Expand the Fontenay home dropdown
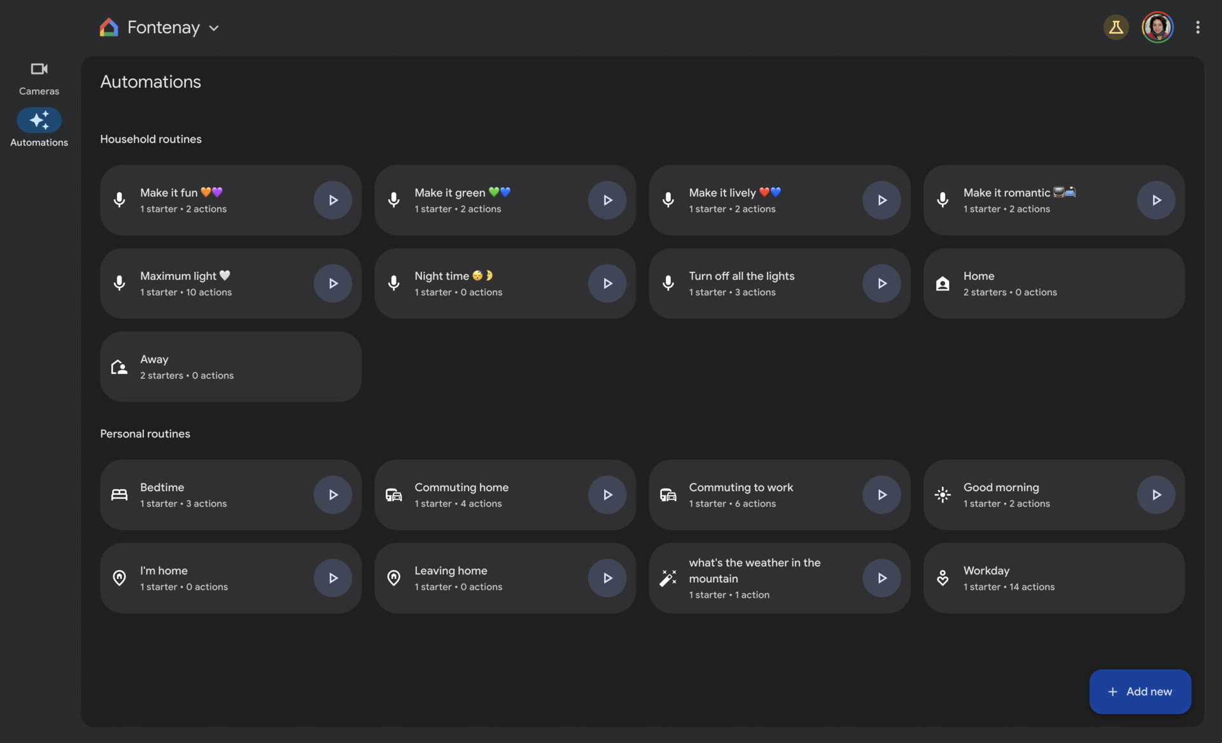This screenshot has width=1222, height=743. click(x=214, y=28)
